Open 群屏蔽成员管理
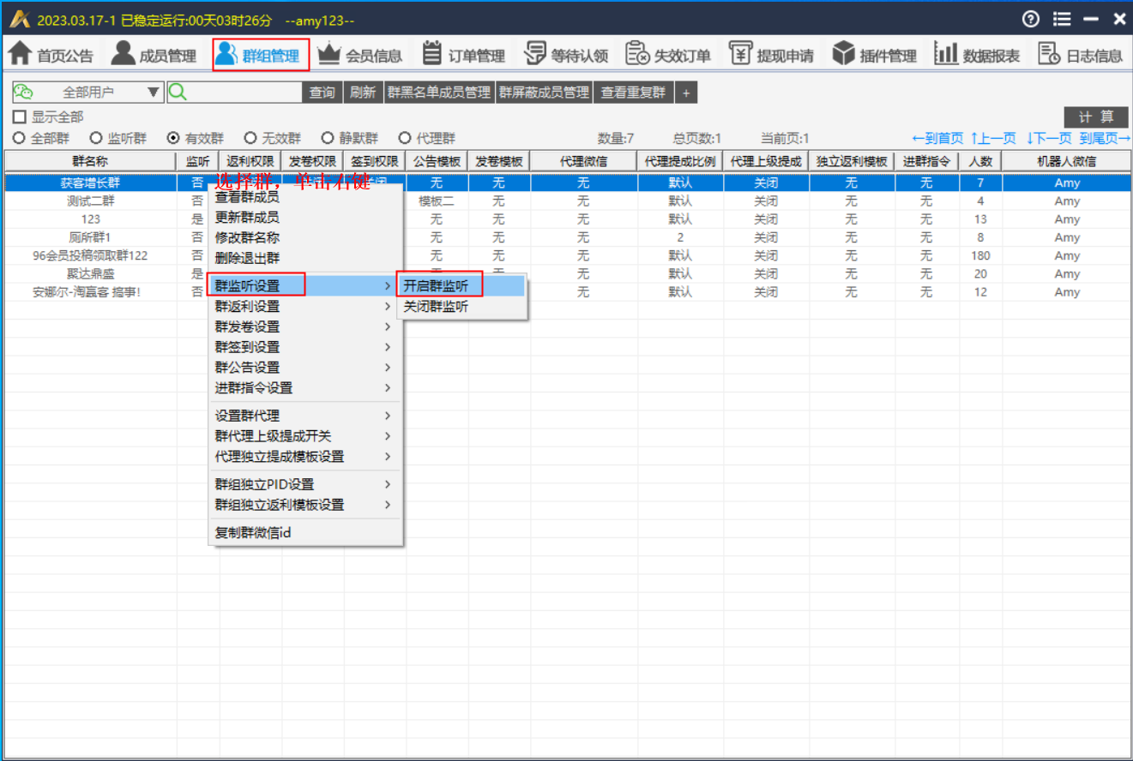 [545, 93]
